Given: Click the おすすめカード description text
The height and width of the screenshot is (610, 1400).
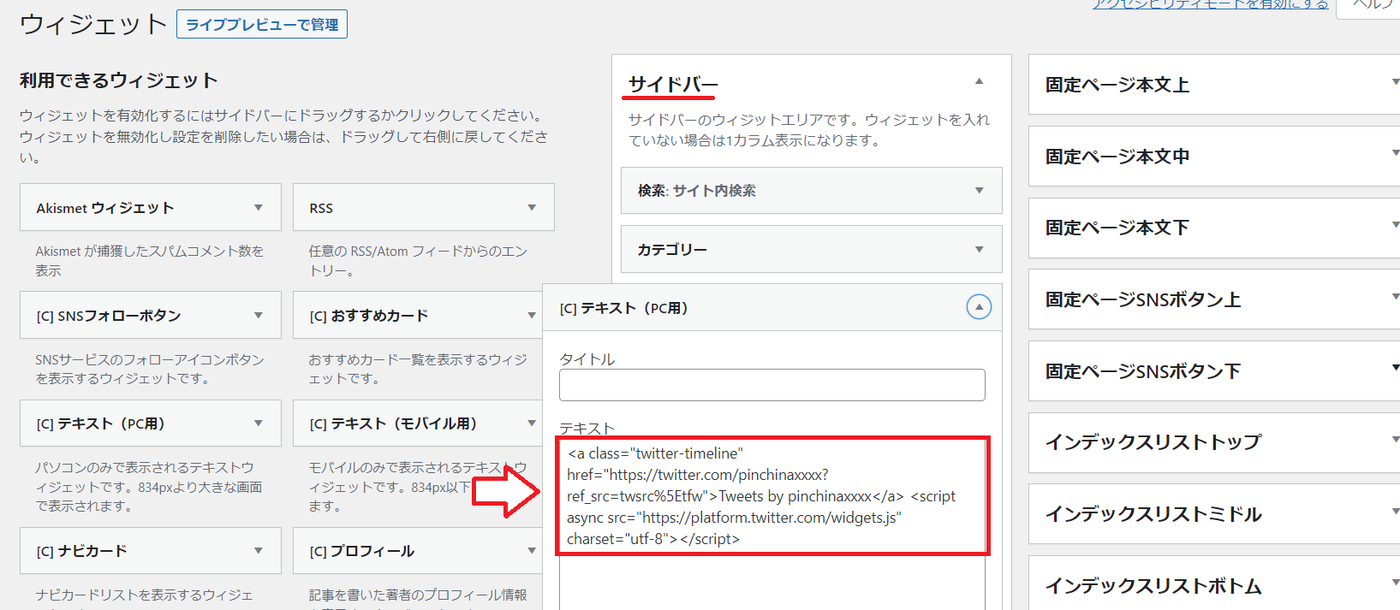Looking at the screenshot, I should (x=418, y=369).
